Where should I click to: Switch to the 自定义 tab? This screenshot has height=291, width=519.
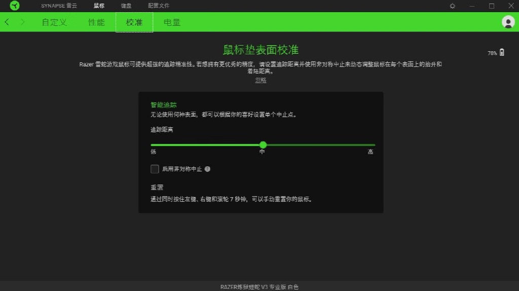click(x=54, y=22)
